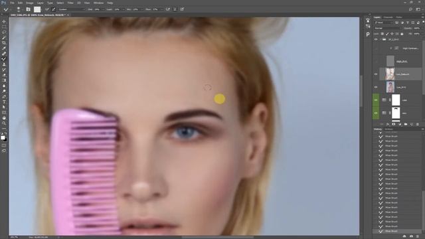
Task: Switch to the Paths tab
Action: (399, 17)
